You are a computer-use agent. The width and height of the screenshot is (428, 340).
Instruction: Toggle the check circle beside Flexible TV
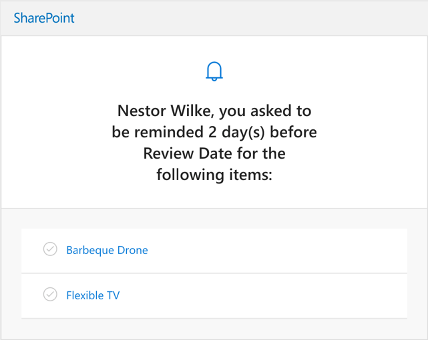tap(50, 295)
